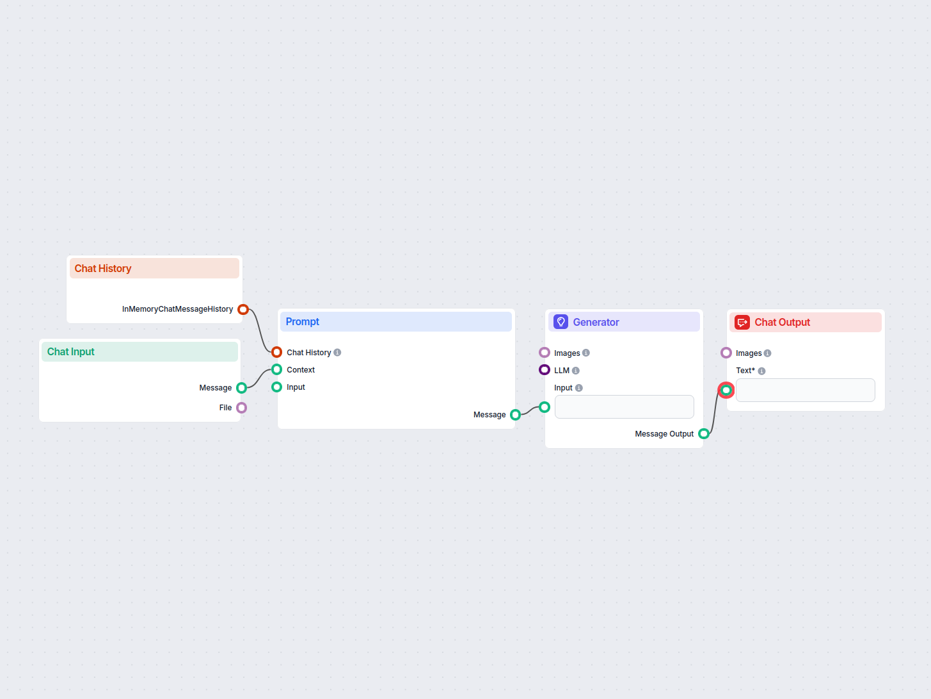
Task: Click the File port on Chat Input
Action: (x=241, y=407)
